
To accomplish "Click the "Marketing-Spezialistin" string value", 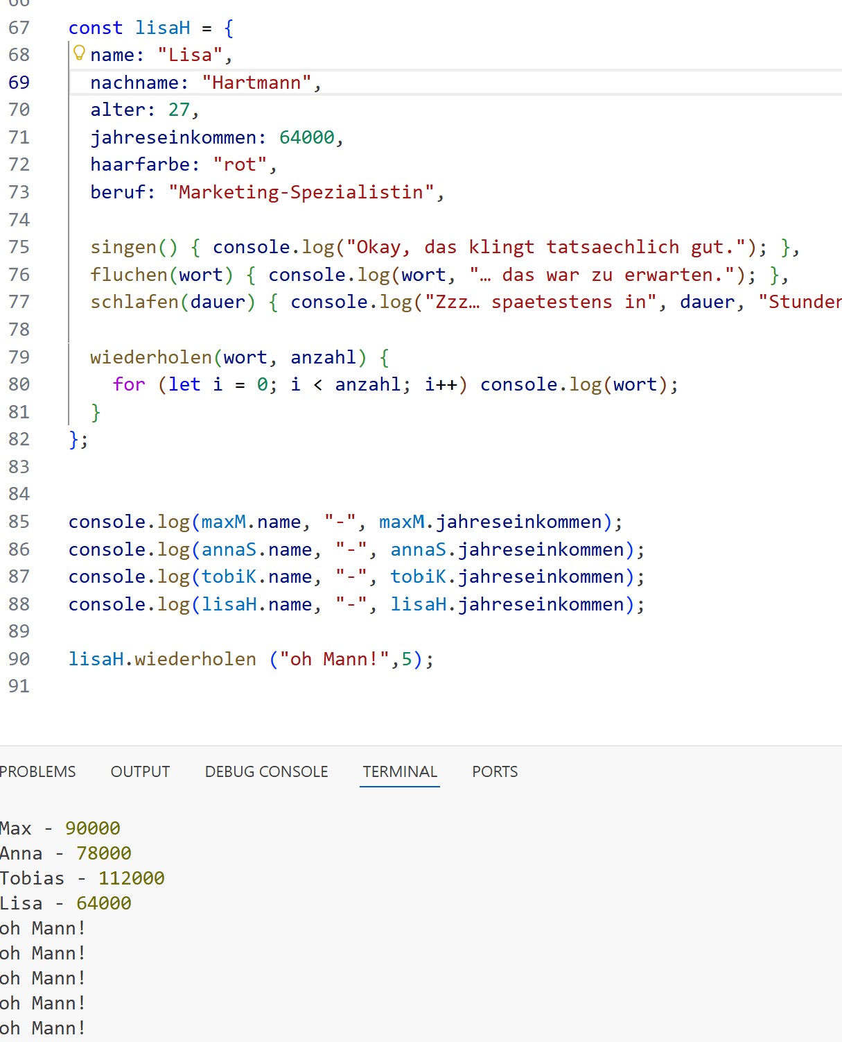I will (x=301, y=192).
